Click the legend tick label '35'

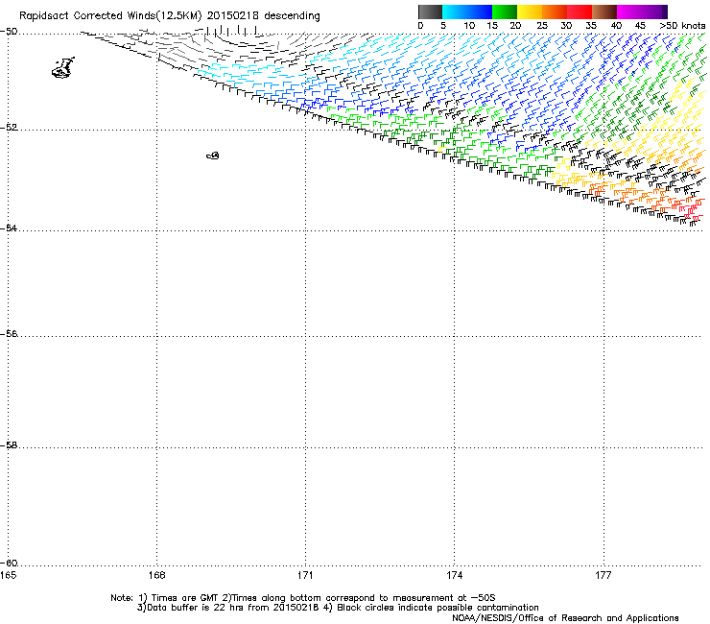click(x=591, y=26)
